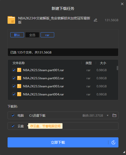The width and height of the screenshot is (126, 155).
Task: Select the 默认 filter tab
Action: 17,35
